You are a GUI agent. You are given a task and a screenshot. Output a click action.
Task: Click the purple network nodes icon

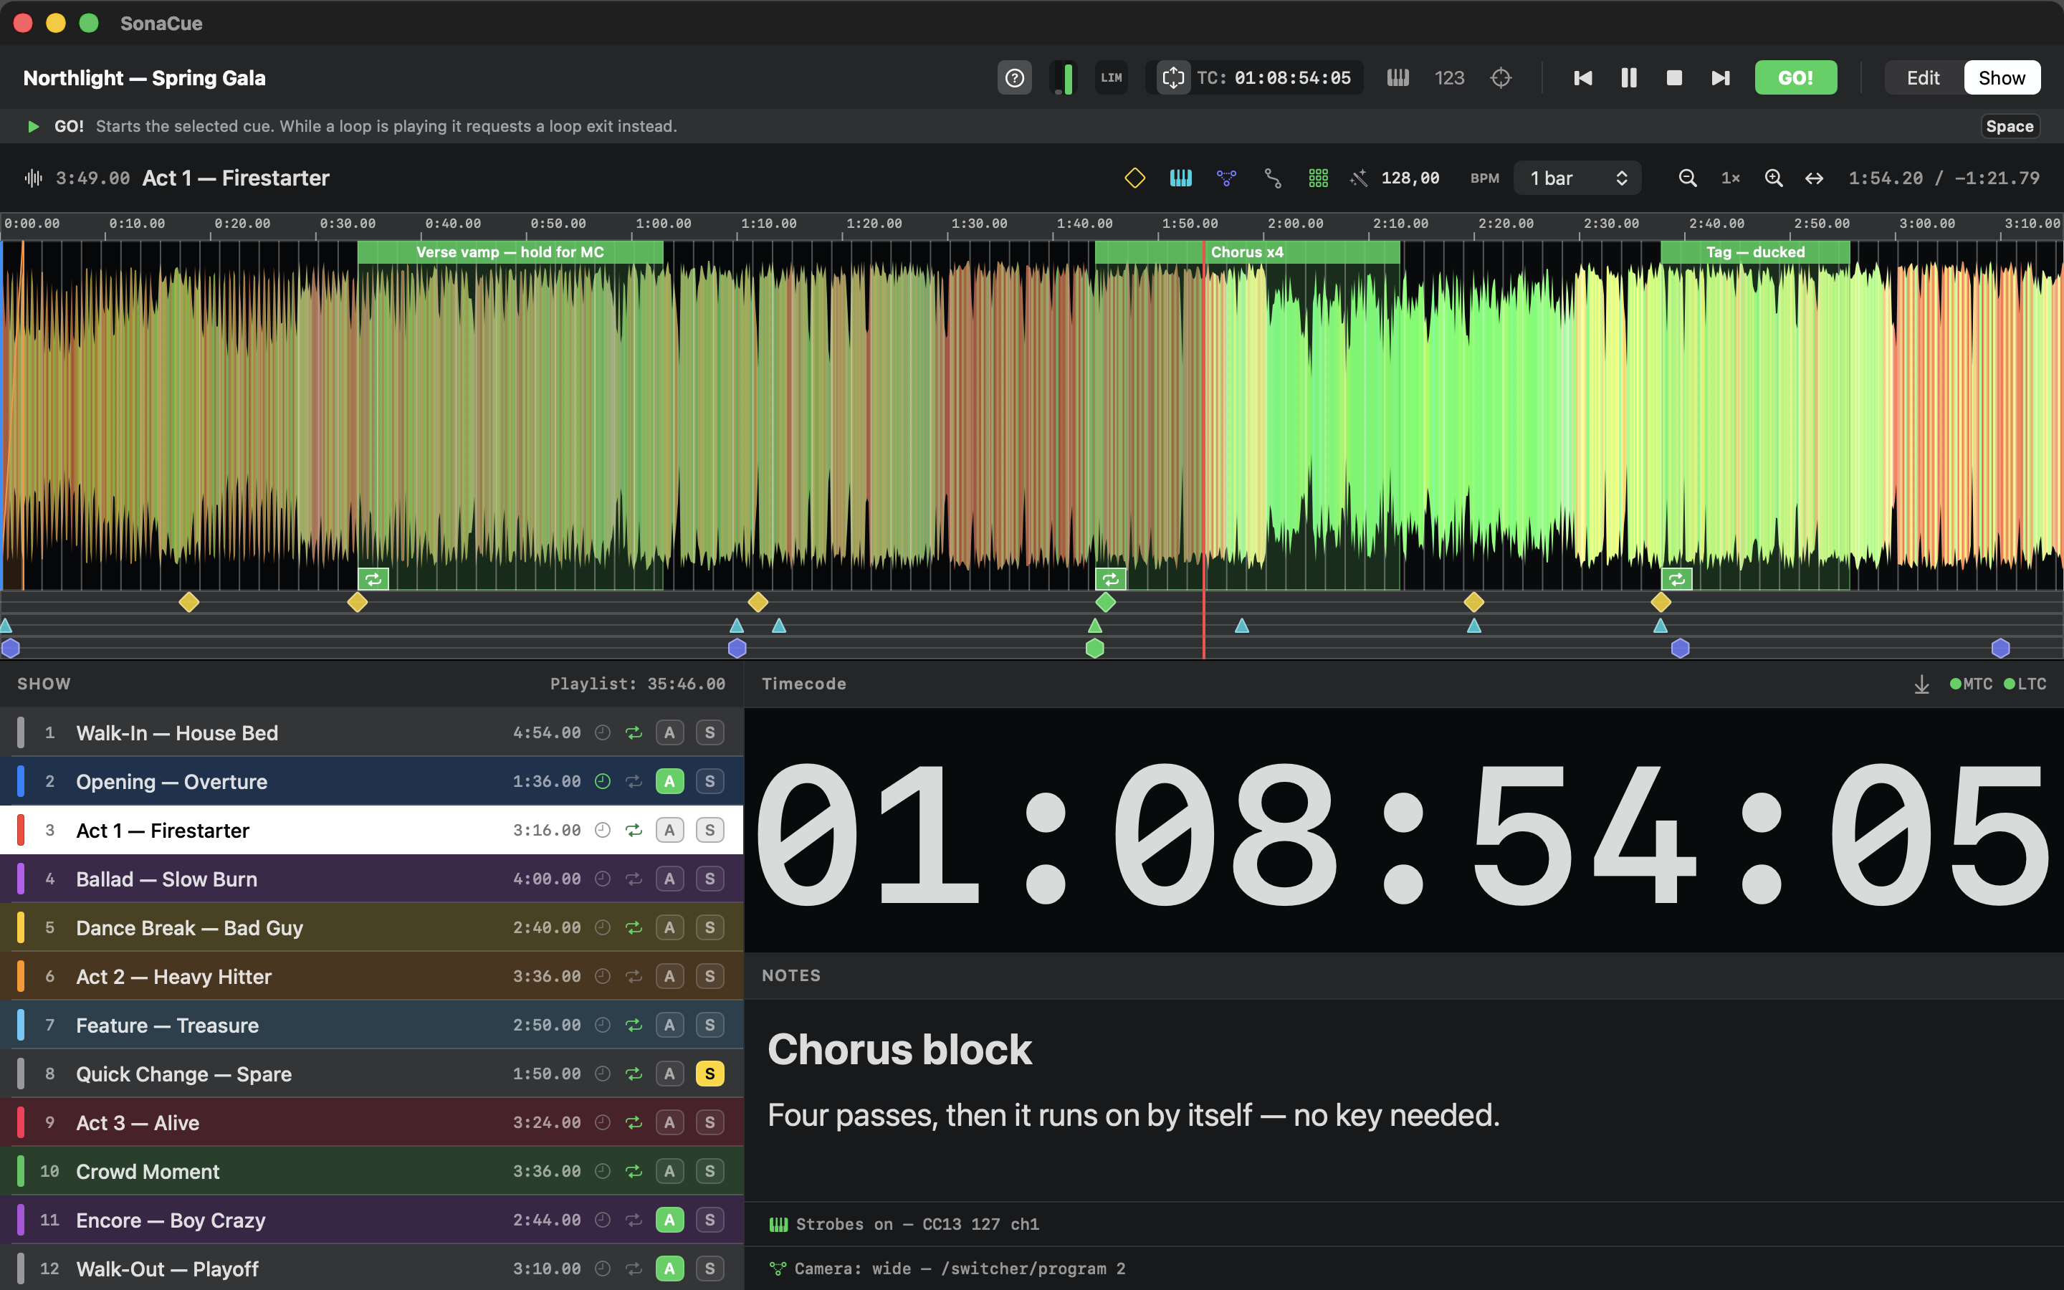pos(1226,178)
